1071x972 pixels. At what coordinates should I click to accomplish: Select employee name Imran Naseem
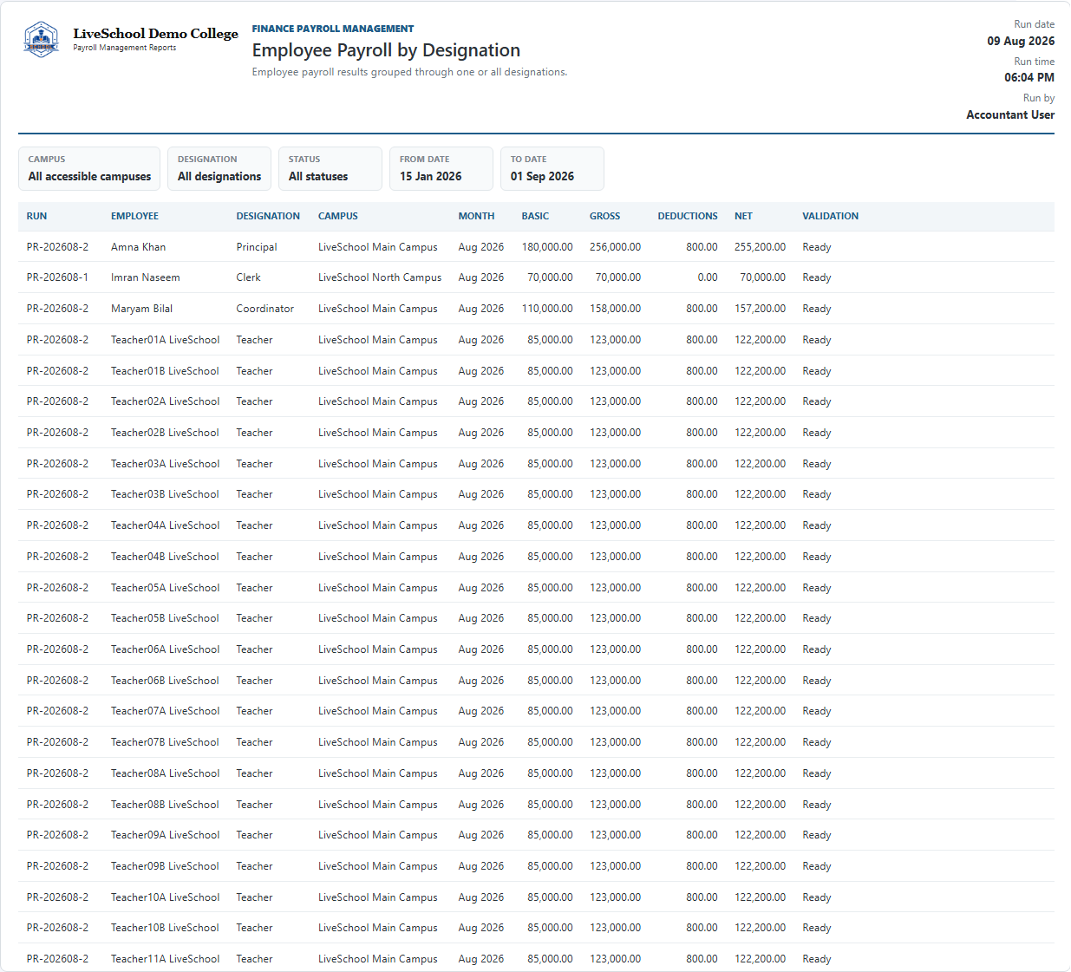(146, 277)
